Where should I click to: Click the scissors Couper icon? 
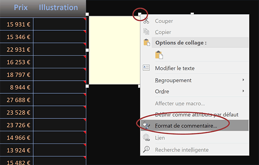(146, 21)
